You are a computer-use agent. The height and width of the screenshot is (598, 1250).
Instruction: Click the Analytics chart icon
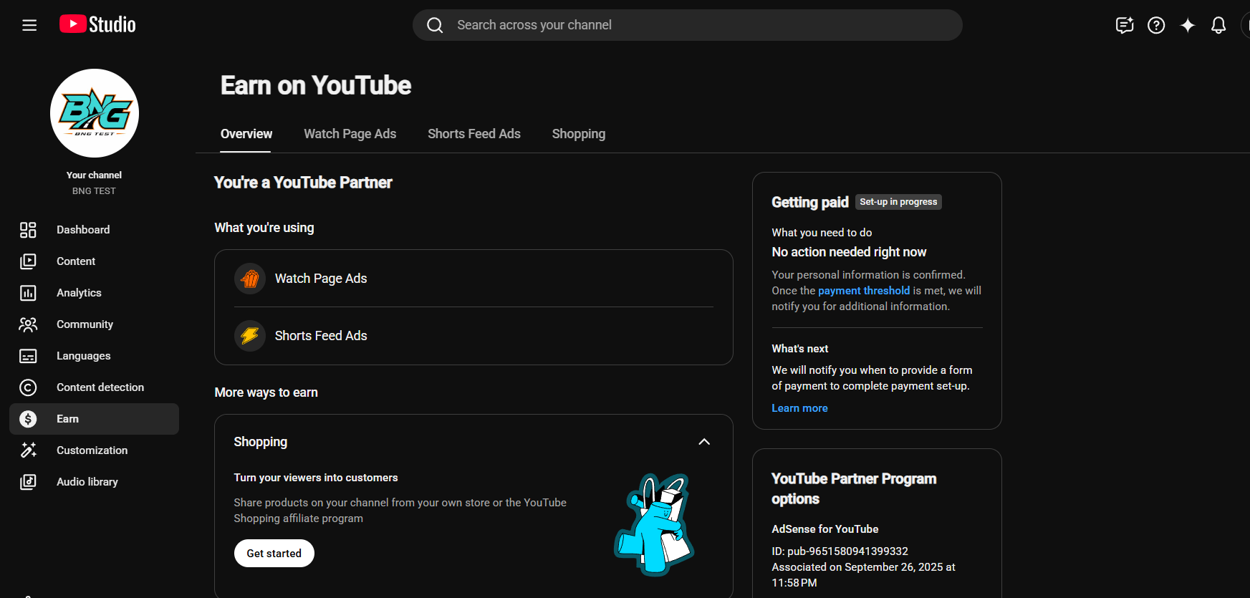tap(28, 293)
